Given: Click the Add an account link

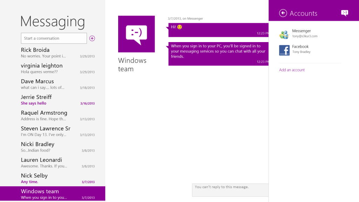Looking at the screenshot, I should (292, 70).
